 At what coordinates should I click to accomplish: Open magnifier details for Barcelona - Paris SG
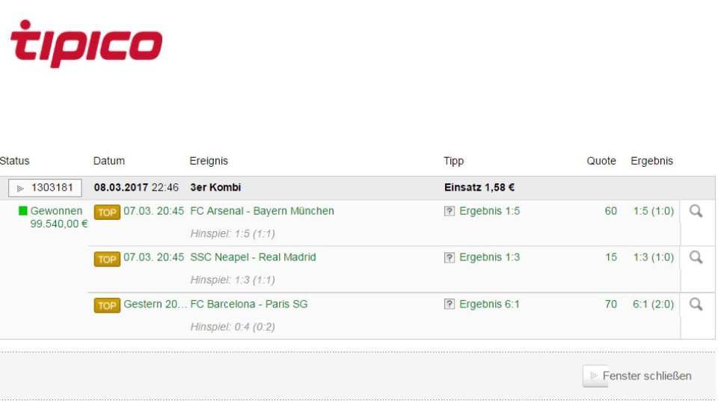(x=696, y=304)
